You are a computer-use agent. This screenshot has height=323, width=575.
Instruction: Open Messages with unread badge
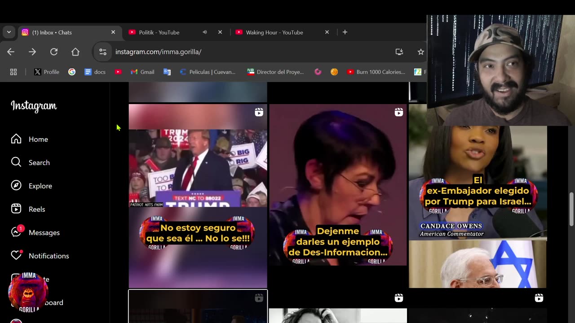pos(35,232)
